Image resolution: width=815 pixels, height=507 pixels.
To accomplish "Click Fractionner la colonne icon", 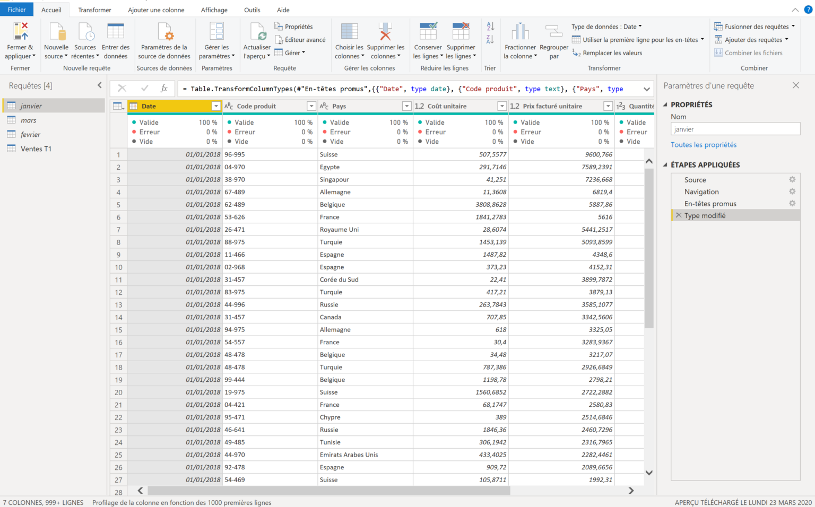I will (520, 31).
